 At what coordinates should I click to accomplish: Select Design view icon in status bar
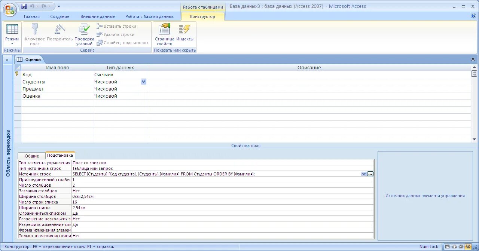(468, 247)
